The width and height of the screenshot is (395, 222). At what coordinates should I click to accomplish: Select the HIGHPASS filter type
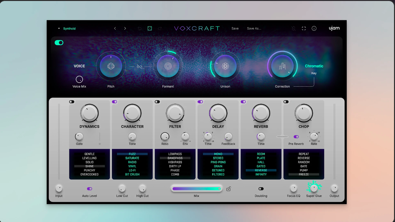[x=175, y=162]
